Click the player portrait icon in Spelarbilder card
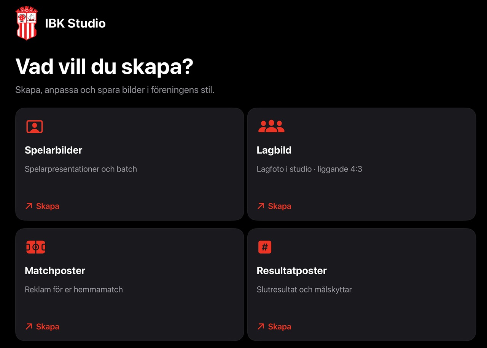The height and width of the screenshot is (348, 487). click(x=35, y=127)
